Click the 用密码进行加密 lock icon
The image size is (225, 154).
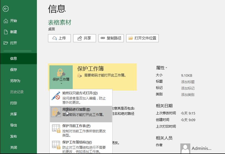[x=56, y=112]
